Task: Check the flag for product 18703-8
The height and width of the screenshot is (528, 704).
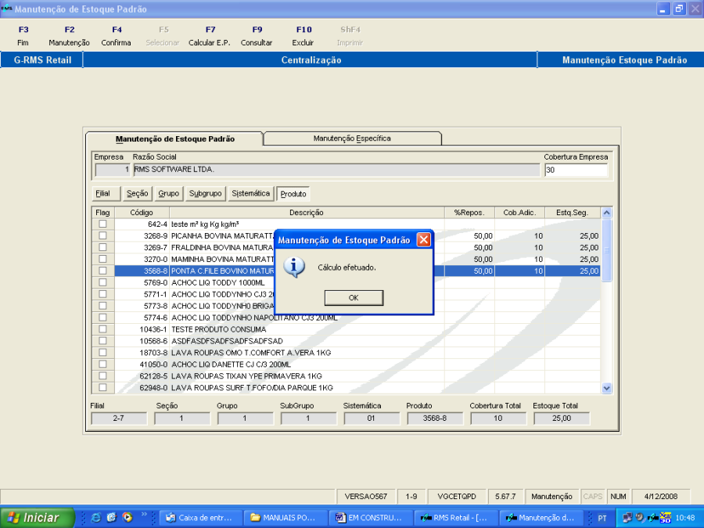Action: pos(102,352)
